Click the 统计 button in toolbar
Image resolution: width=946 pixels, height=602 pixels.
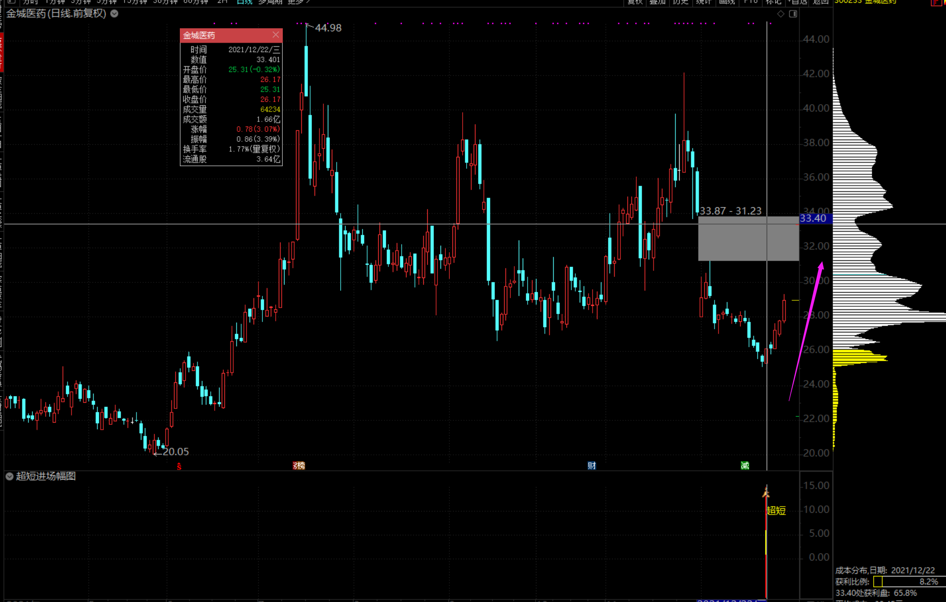tap(703, 2)
